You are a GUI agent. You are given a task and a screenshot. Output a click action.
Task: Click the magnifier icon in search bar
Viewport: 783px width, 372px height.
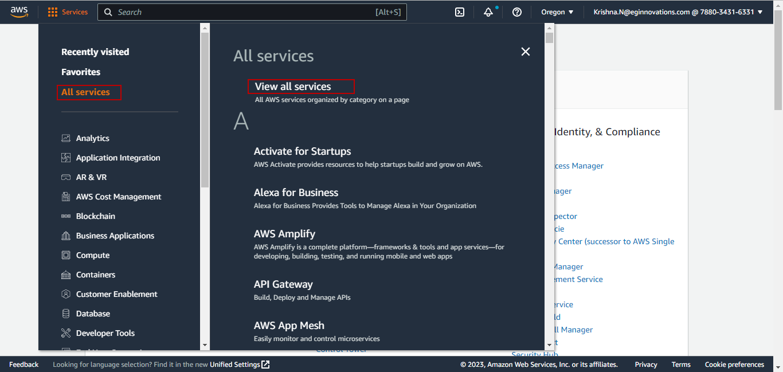[x=108, y=12]
